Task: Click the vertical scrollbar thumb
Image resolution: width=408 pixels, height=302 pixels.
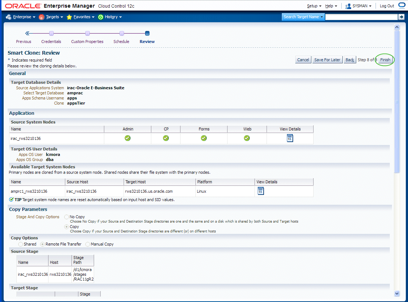Action: click(x=397, y=101)
